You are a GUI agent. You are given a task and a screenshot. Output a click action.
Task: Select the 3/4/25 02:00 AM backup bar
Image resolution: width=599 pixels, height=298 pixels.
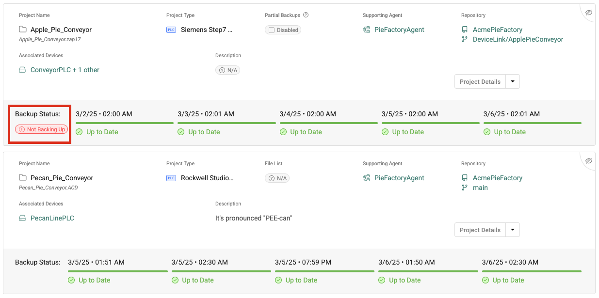pos(328,123)
